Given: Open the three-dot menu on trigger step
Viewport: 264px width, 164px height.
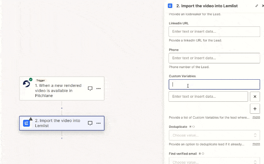Looking at the screenshot, I should point(98,88).
